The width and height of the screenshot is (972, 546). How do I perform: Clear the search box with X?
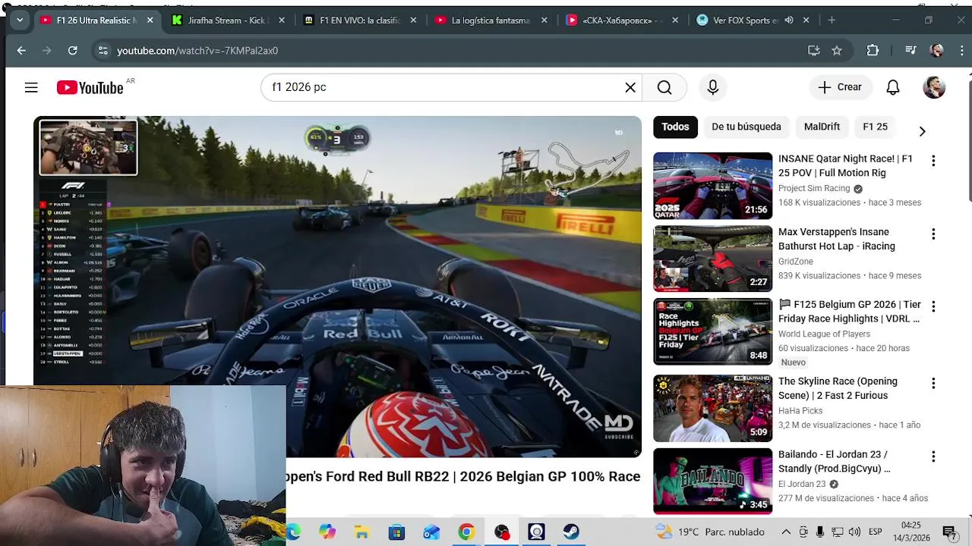click(x=630, y=87)
